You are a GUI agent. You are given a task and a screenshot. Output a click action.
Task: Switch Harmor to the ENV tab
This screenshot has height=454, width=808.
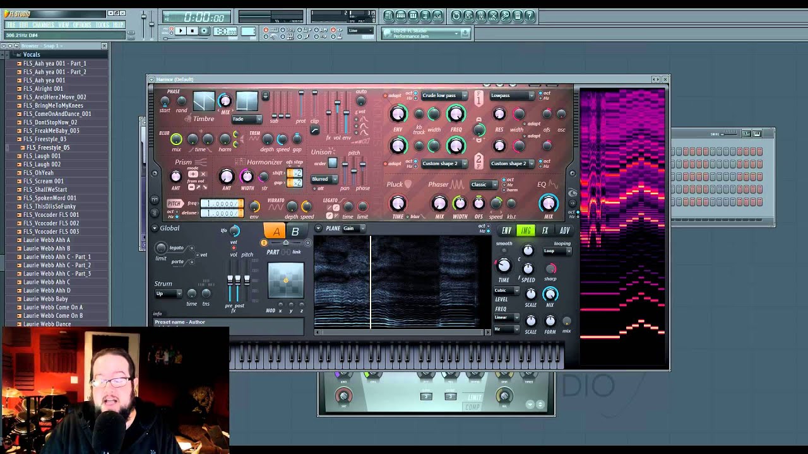(506, 231)
